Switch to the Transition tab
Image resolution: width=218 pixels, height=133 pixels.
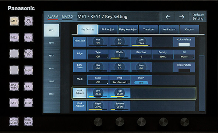click(148, 29)
